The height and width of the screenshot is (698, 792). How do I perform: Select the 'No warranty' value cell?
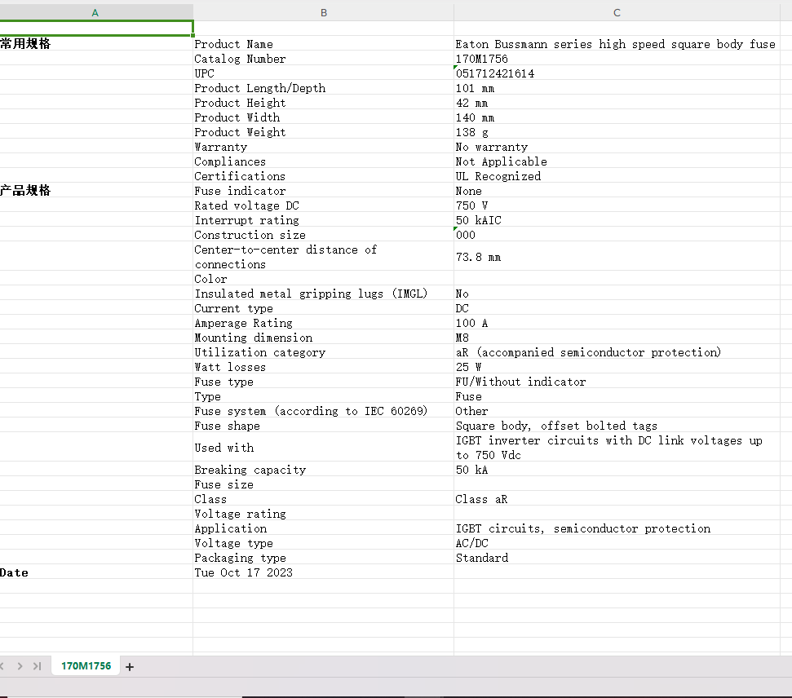617,147
